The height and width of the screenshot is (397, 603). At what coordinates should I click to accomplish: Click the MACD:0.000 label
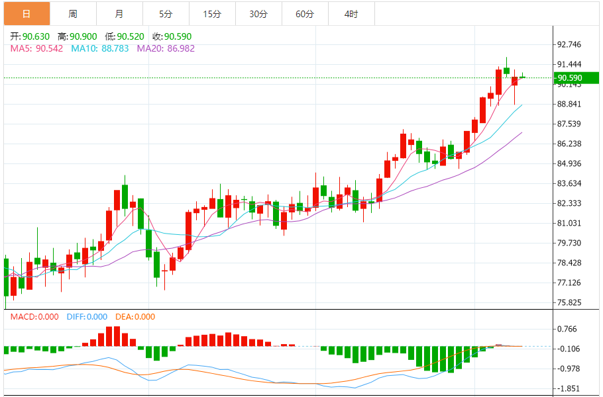pyautogui.click(x=34, y=317)
